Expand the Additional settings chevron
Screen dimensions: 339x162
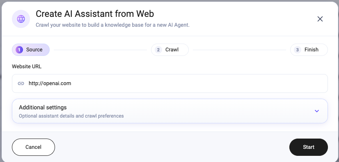coord(317,111)
